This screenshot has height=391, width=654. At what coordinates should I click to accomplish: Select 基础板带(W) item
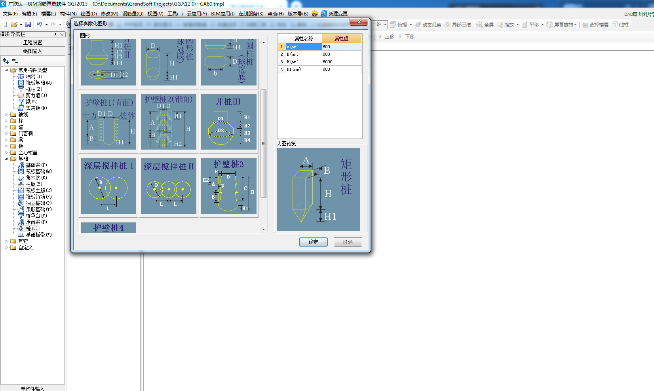pyautogui.click(x=39, y=235)
